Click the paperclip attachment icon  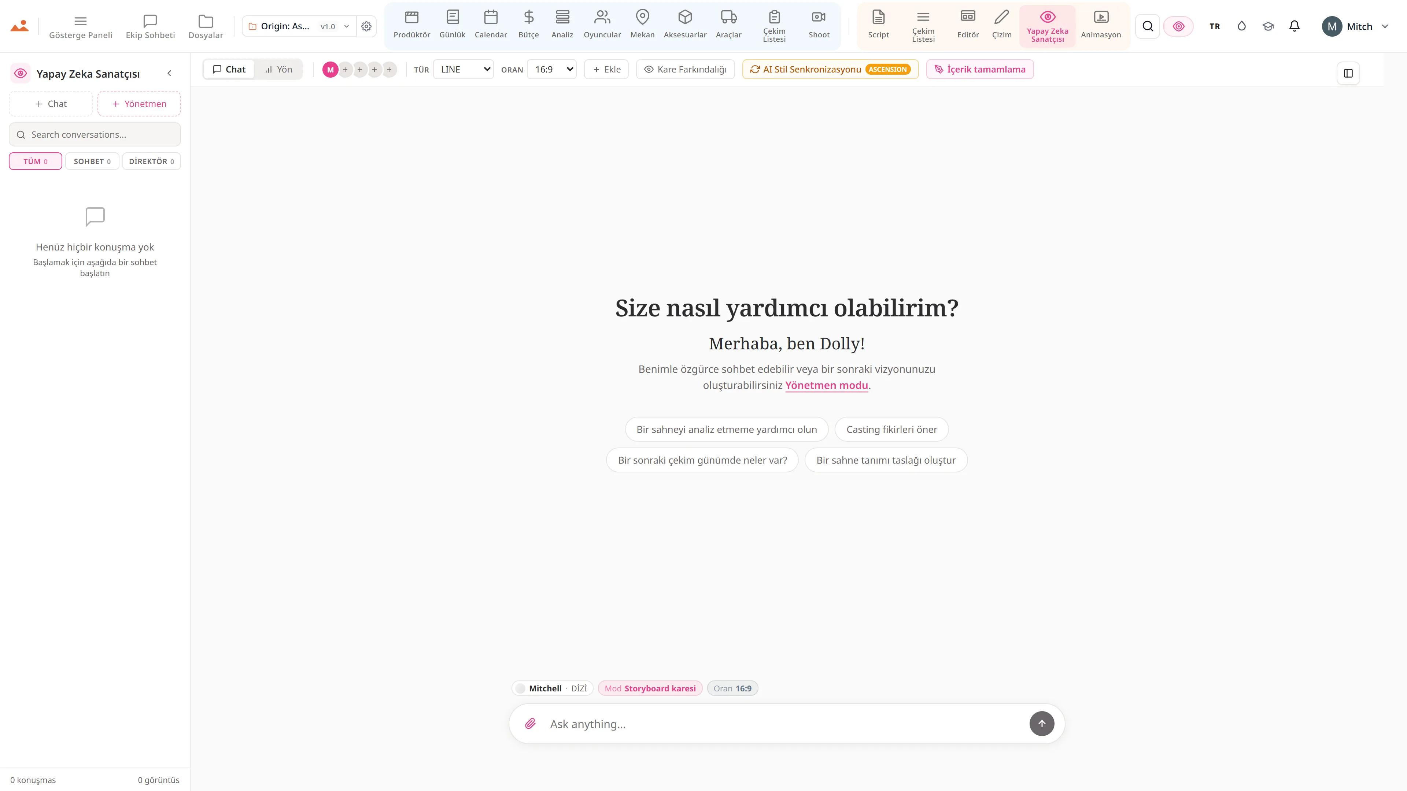pos(530,723)
